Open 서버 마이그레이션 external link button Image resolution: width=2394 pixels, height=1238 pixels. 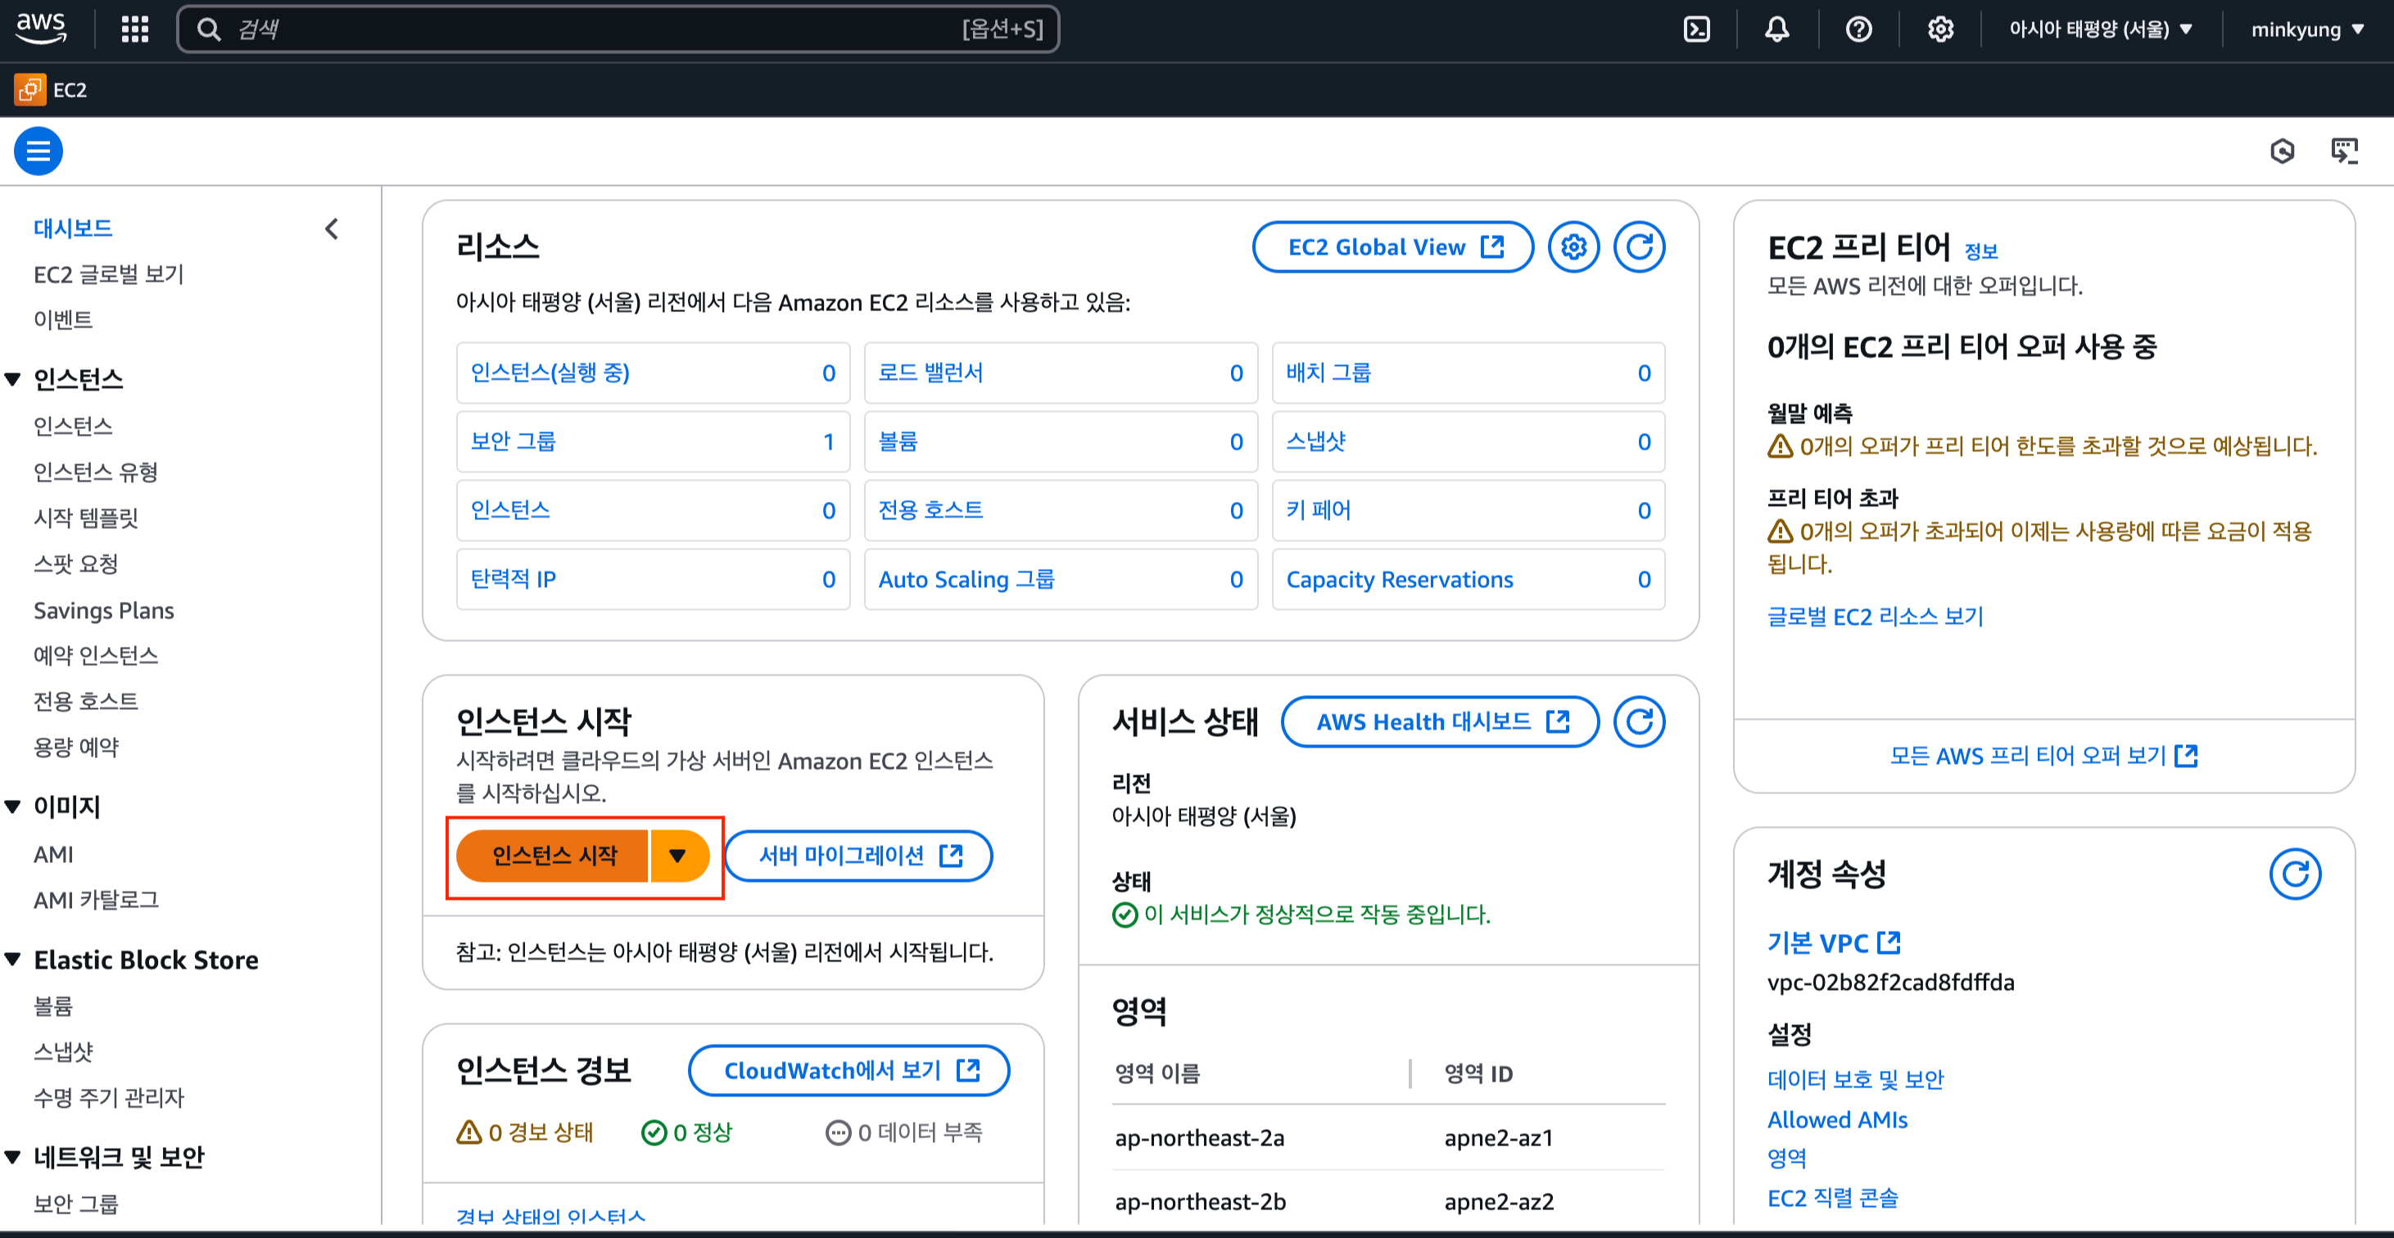tap(858, 856)
